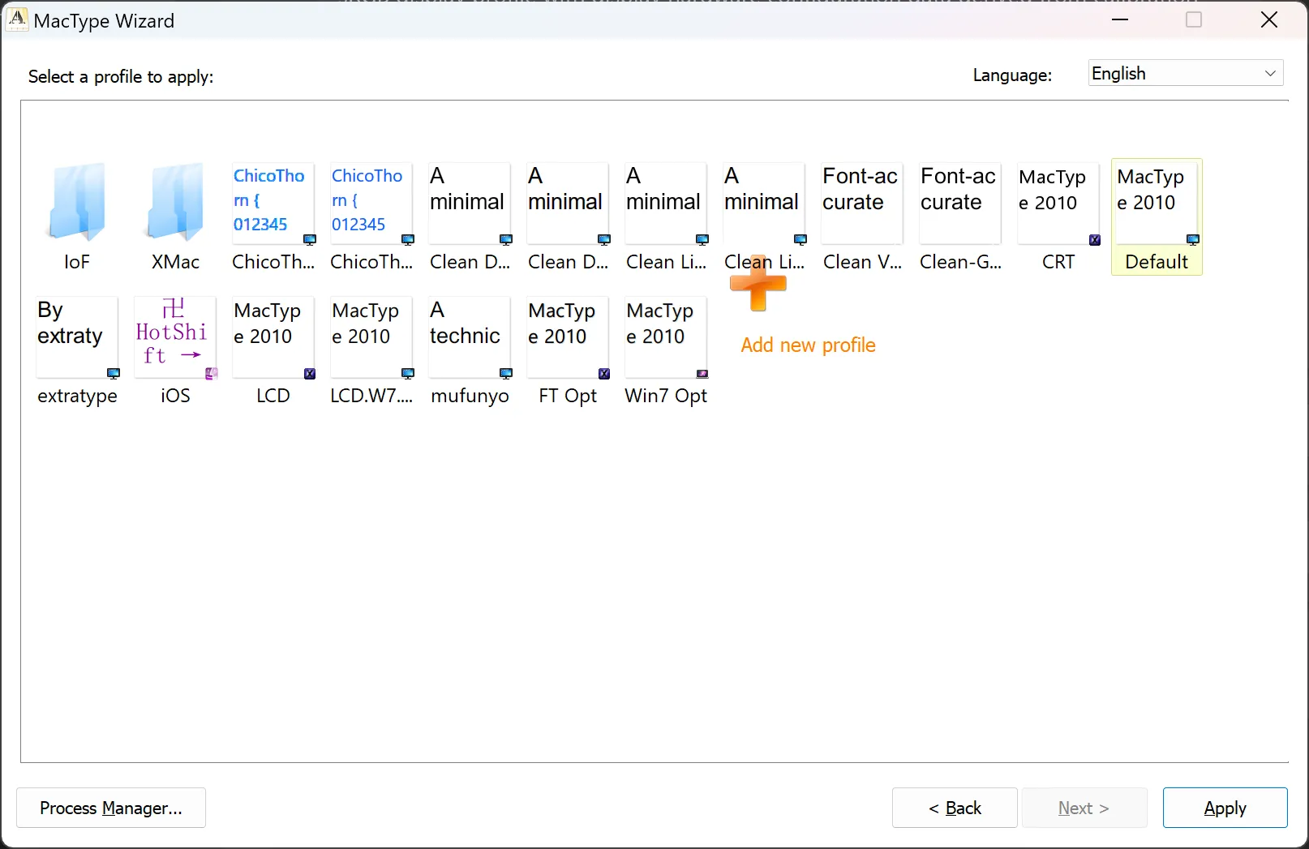Open the XMac profile folder
The width and height of the screenshot is (1309, 849).
click(x=175, y=203)
